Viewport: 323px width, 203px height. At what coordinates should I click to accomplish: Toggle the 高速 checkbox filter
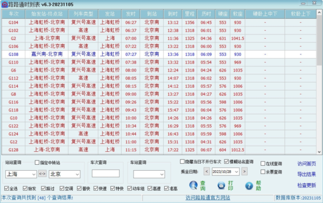point(150,188)
